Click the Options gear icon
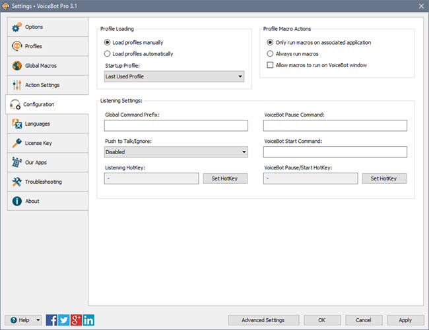This screenshot has height=330, width=429. (x=16, y=27)
